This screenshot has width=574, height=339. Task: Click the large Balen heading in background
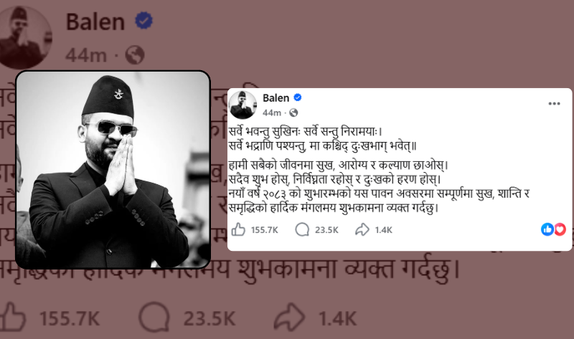95,22
